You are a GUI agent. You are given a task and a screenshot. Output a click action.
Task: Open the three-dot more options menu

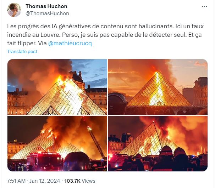pos(204,7)
